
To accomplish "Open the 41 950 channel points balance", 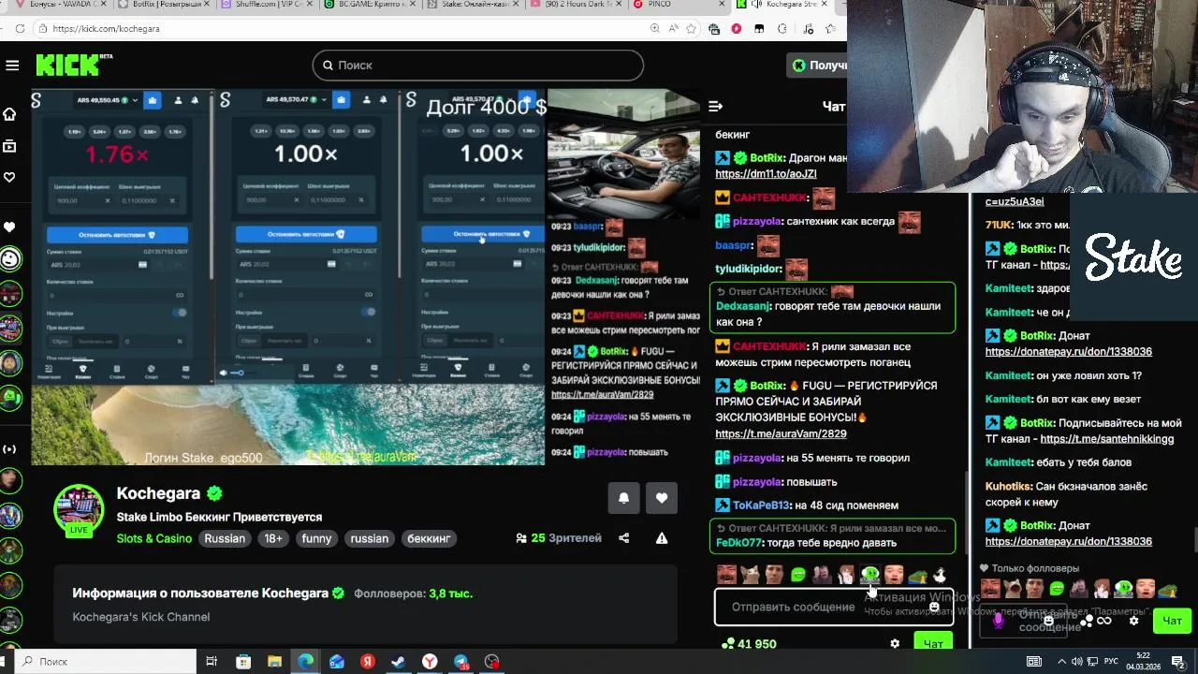I will click(749, 644).
